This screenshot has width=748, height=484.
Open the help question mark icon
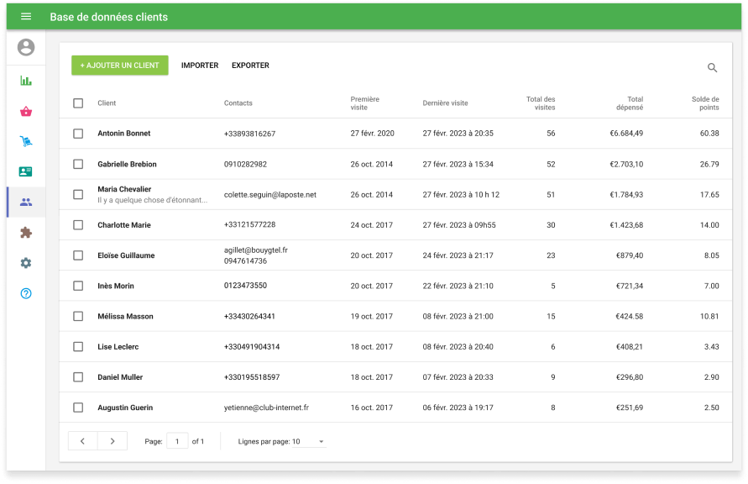26,293
